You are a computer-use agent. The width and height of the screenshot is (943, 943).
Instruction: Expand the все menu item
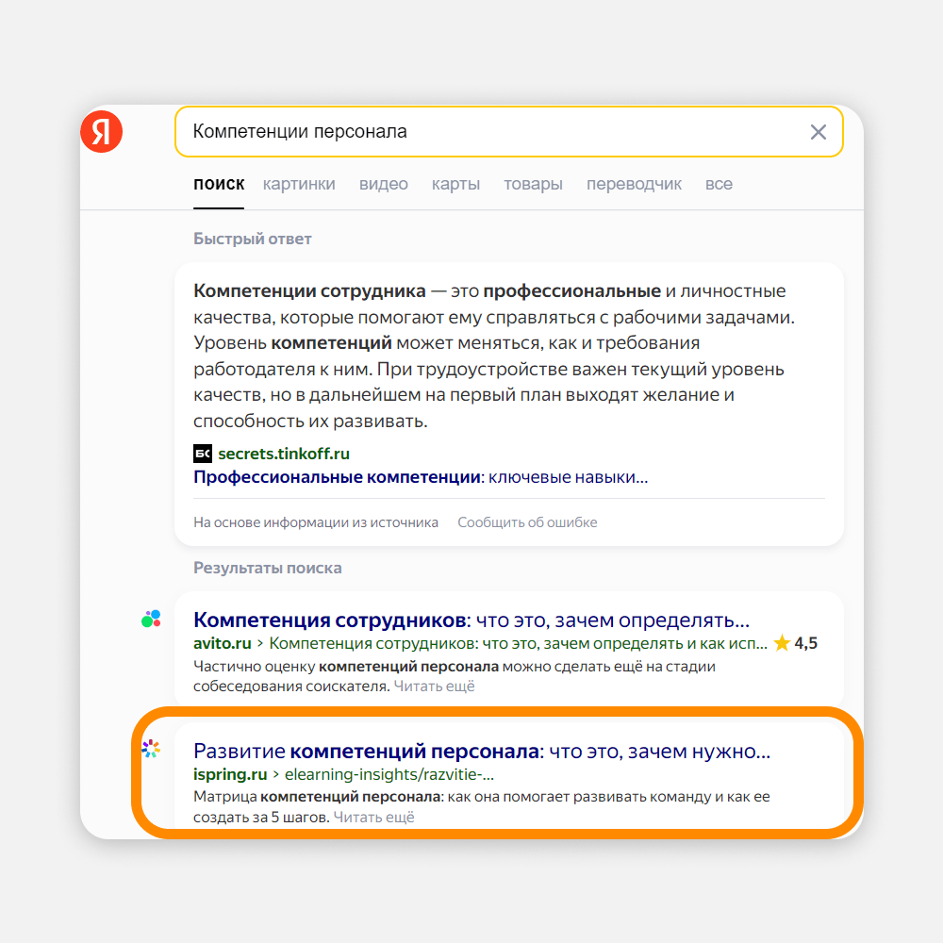[719, 184]
